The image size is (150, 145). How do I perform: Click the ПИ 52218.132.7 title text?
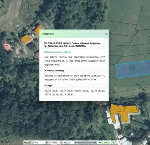click(72, 45)
